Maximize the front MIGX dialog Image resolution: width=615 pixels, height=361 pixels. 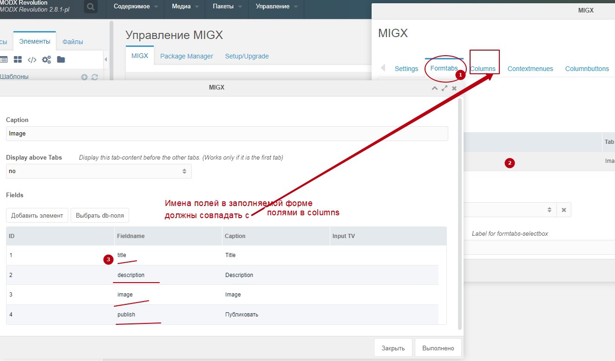click(445, 88)
